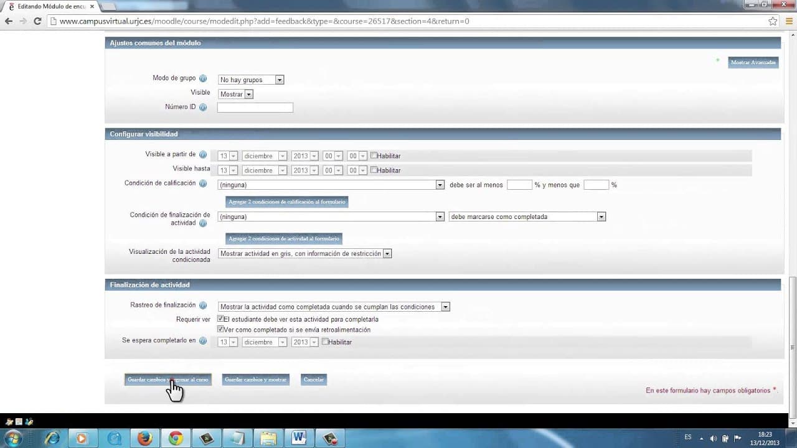Viewport: 797px width, 448px height.
Task: Open the Visualización de la actividad condicionada dropdown
Action: 305,254
